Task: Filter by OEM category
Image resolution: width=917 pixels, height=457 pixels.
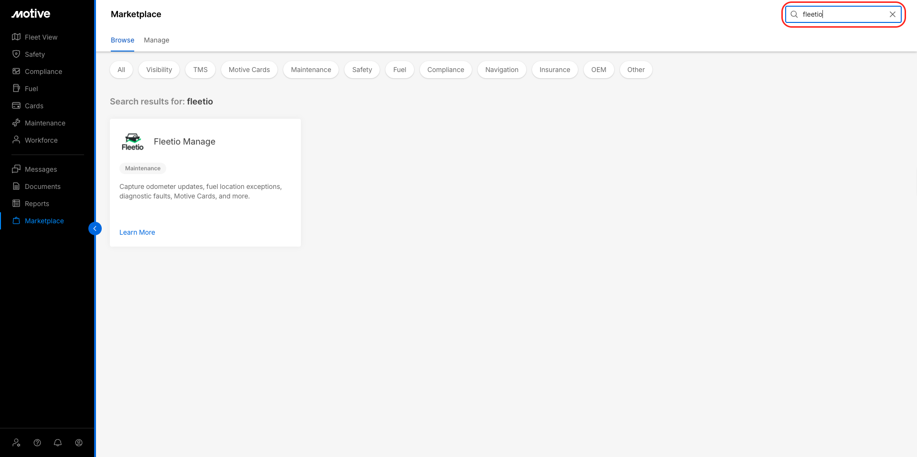Action: (599, 70)
